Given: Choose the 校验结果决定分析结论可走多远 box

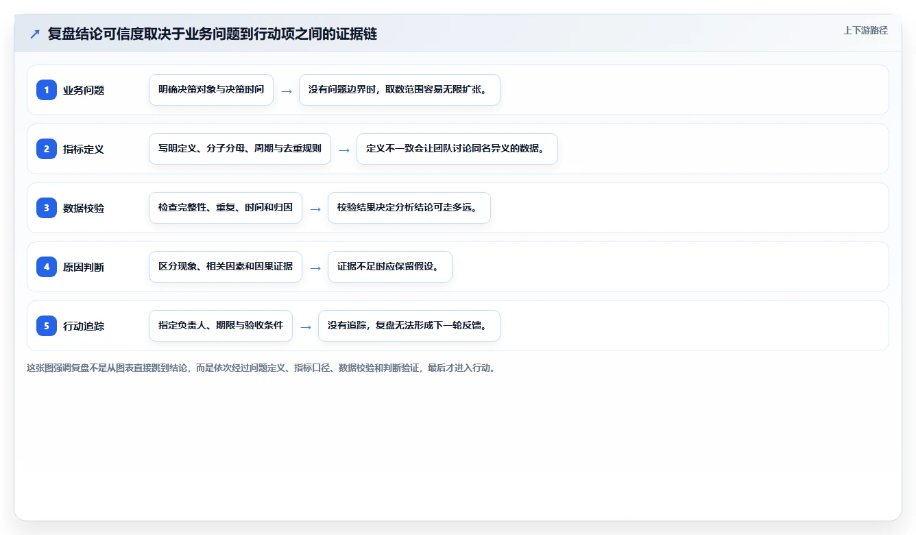Looking at the screenshot, I should pyautogui.click(x=409, y=208).
